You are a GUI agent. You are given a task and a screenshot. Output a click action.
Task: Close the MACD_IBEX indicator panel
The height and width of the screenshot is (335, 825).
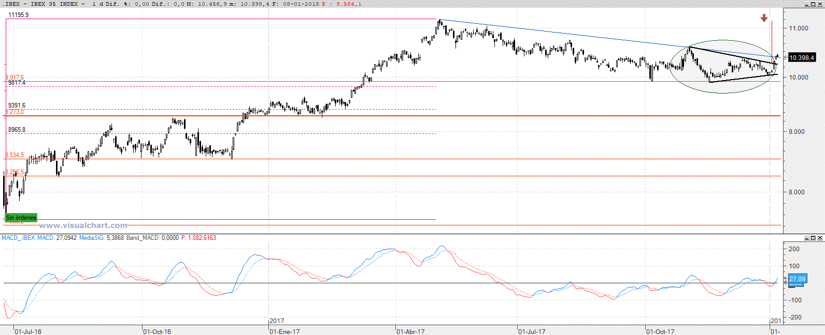(820, 238)
